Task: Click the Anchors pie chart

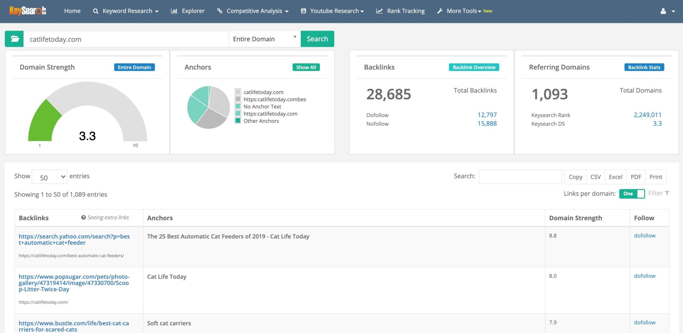Action: [x=209, y=107]
